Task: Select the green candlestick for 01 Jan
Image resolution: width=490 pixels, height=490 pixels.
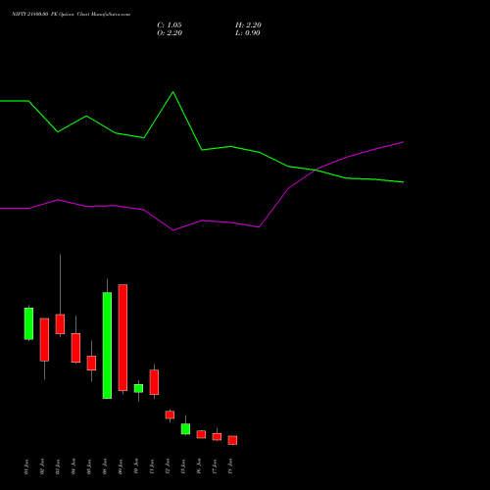Action: (x=28, y=323)
